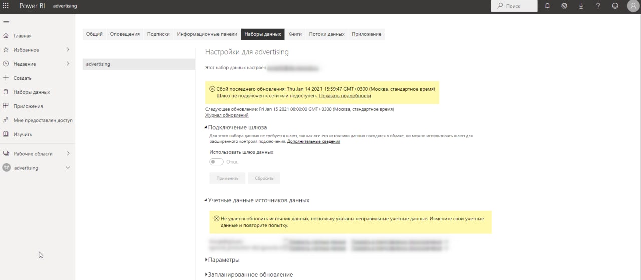Collapse the advertising workspace chevron
The height and width of the screenshot is (280, 641).
68,168
